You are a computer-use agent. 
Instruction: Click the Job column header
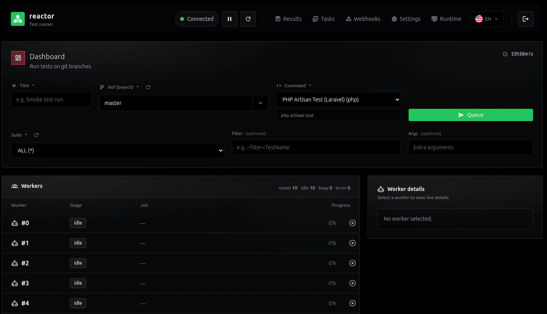pos(144,205)
